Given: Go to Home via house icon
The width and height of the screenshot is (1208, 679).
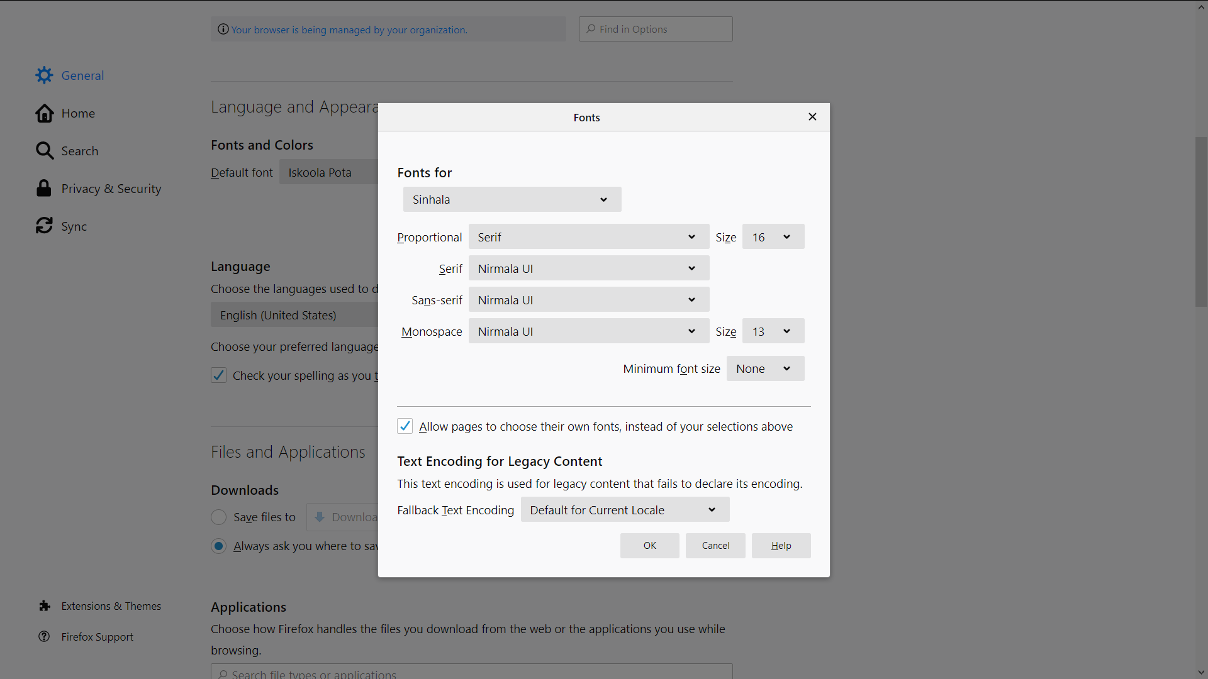Looking at the screenshot, I should point(44,113).
